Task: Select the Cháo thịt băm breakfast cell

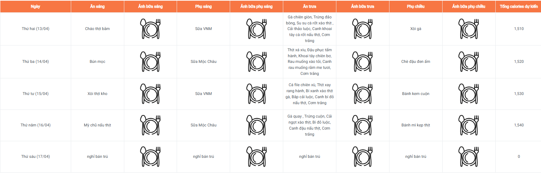Action: pos(97,29)
